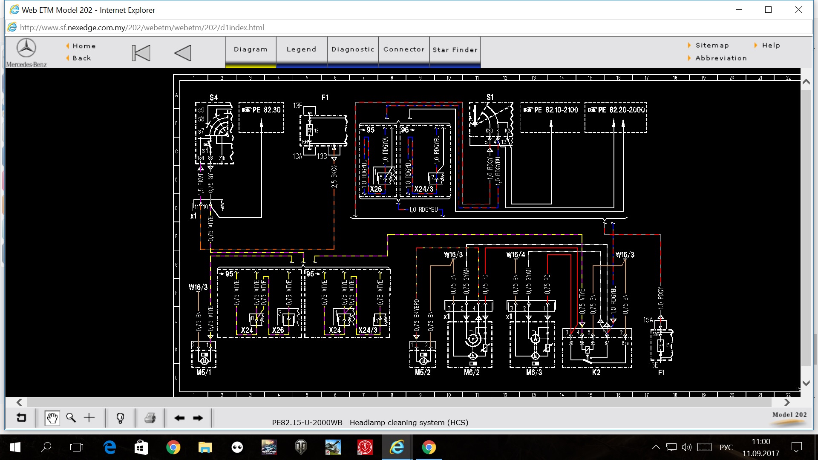Open the Abbreviation link

721,58
